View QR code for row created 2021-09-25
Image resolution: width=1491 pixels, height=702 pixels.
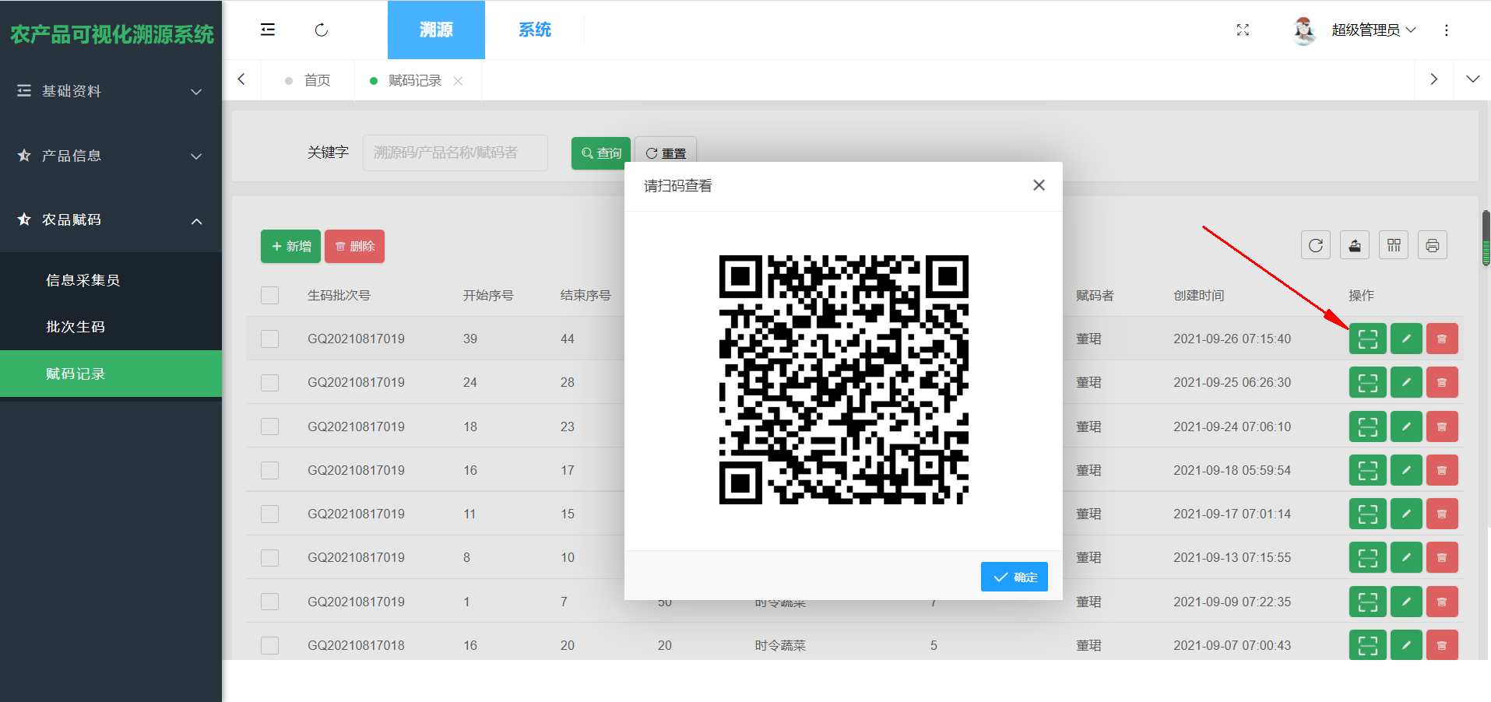tap(1368, 382)
